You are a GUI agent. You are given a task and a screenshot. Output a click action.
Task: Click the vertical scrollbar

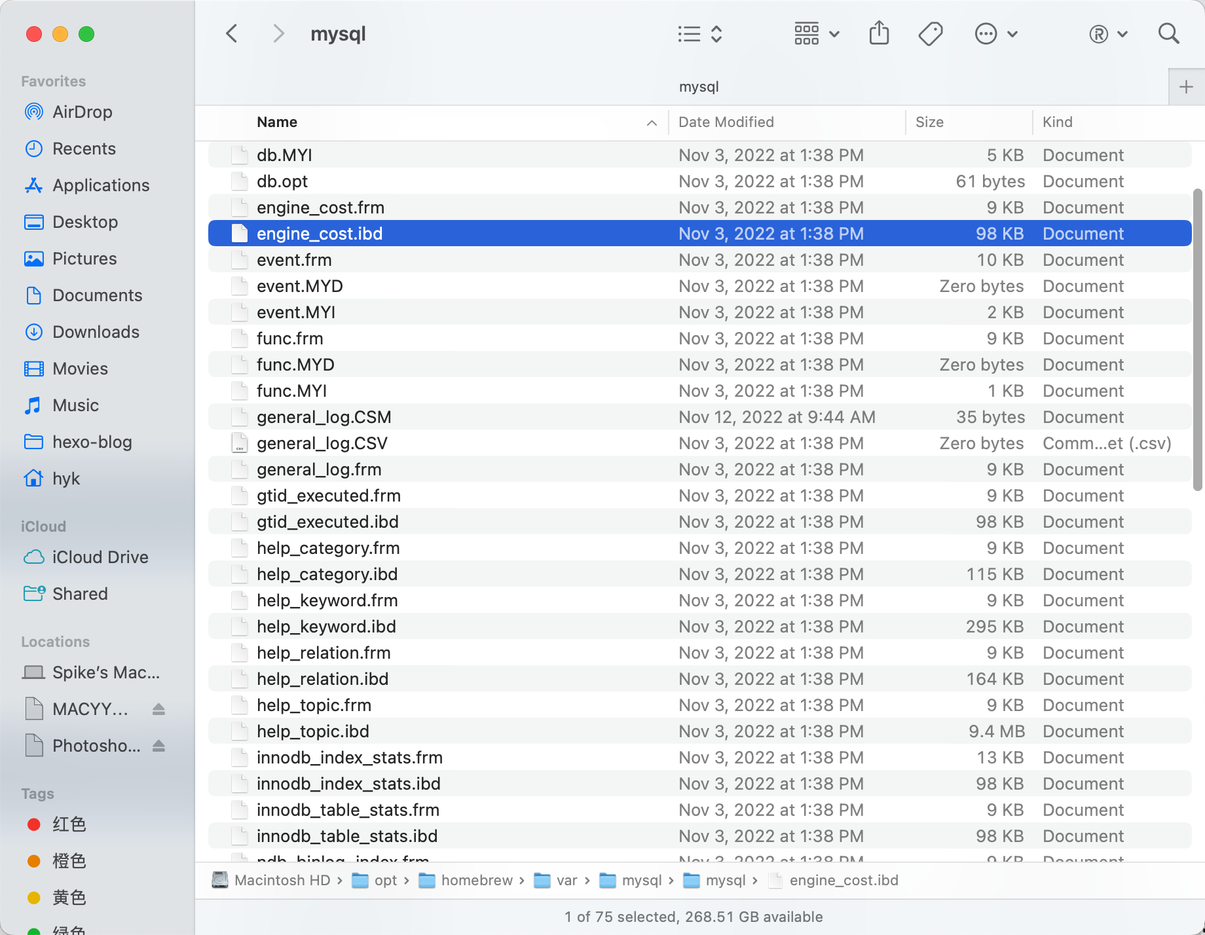[x=1197, y=340]
